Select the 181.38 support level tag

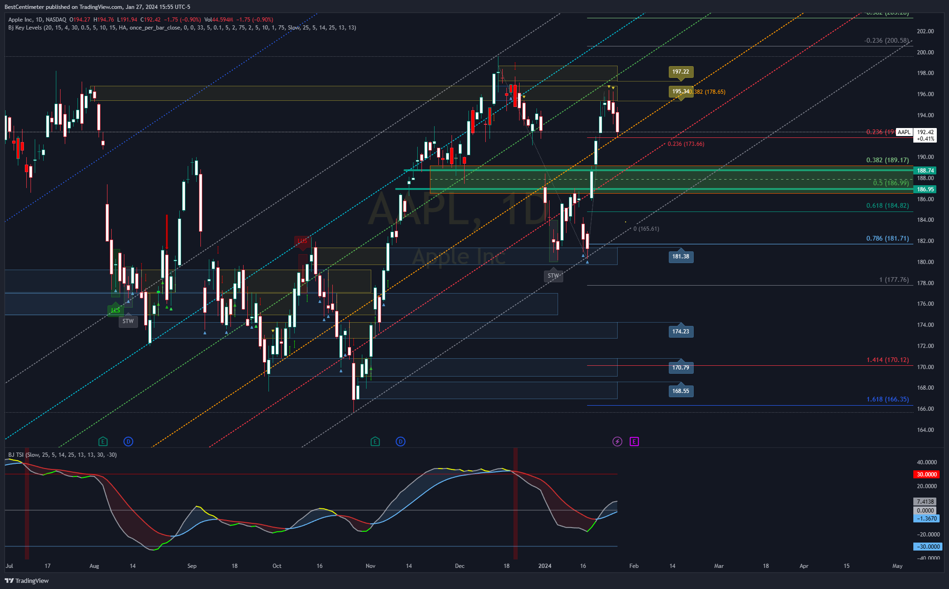(681, 256)
